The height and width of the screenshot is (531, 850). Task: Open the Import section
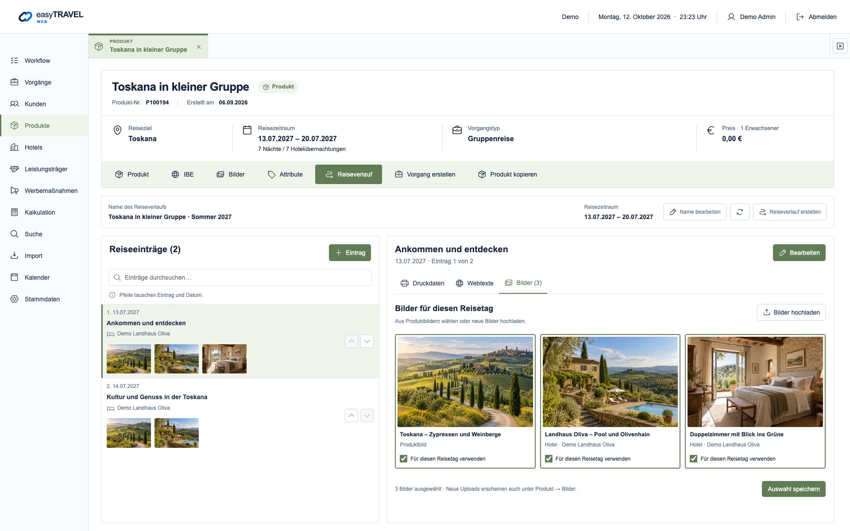[44, 256]
